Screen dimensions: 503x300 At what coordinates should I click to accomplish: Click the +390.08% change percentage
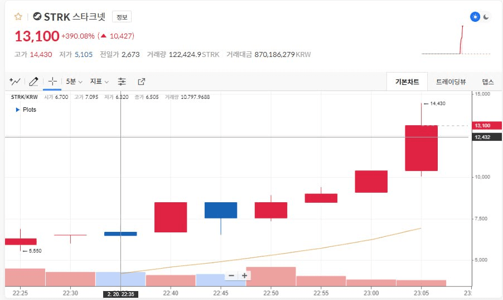click(x=78, y=36)
